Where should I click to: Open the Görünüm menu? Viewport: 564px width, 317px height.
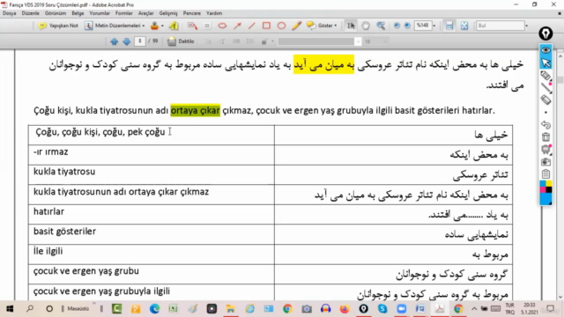pos(56,13)
